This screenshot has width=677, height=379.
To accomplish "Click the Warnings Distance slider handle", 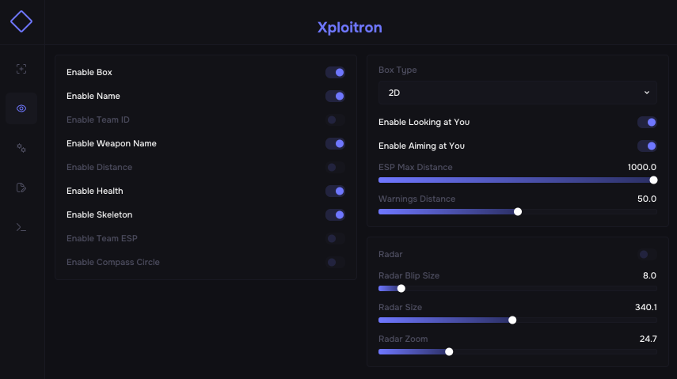I will point(518,211).
